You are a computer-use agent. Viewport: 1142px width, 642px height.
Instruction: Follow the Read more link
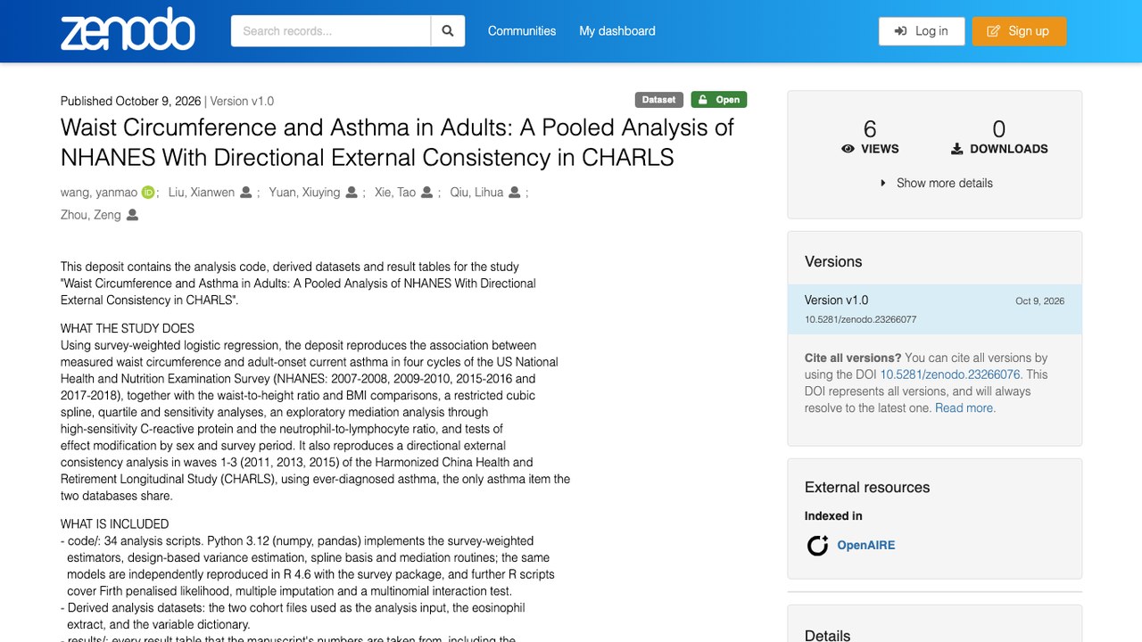[x=964, y=407]
